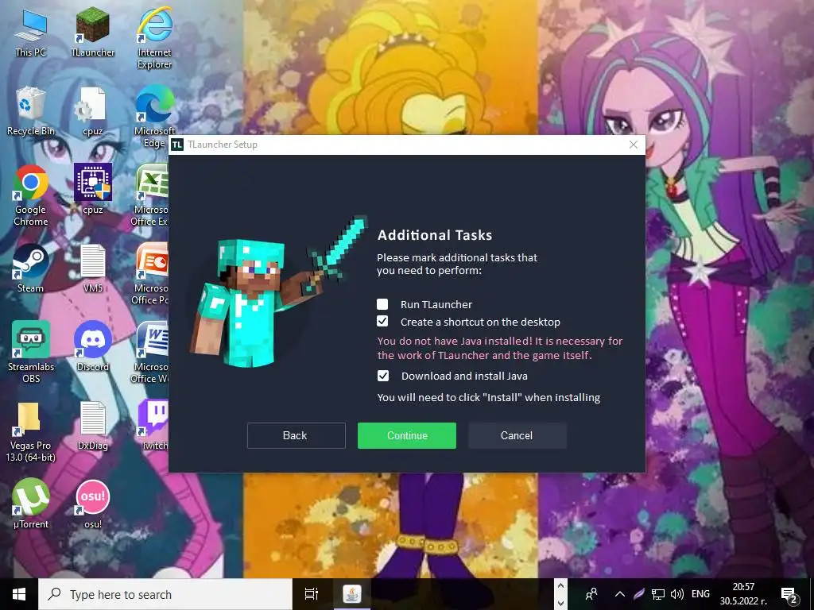The width and height of the screenshot is (814, 610).
Task: Click the Additional Tasks heading
Action: 435,235
